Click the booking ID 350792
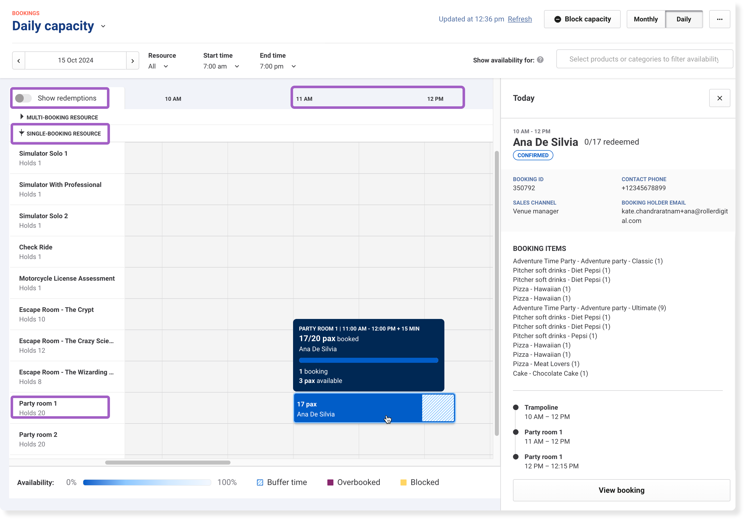The height and width of the screenshot is (519, 744). [x=524, y=188]
